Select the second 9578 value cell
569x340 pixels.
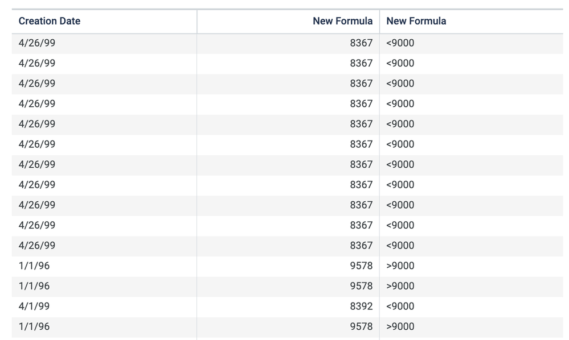coord(361,286)
